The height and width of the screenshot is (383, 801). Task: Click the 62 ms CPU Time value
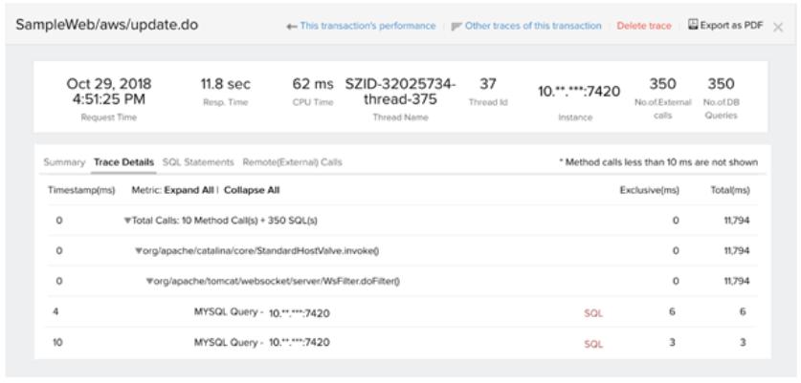313,84
